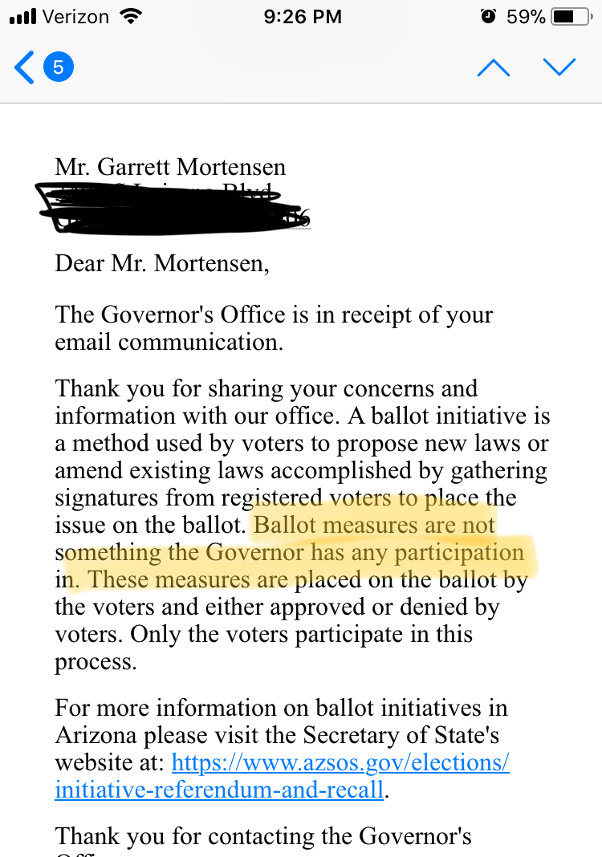Open the initiative-referendum-and-recall link text
The width and height of the screenshot is (602, 857).
tap(218, 789)
